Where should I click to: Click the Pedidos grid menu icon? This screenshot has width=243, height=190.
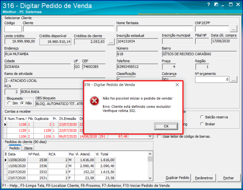coord(5,154)
